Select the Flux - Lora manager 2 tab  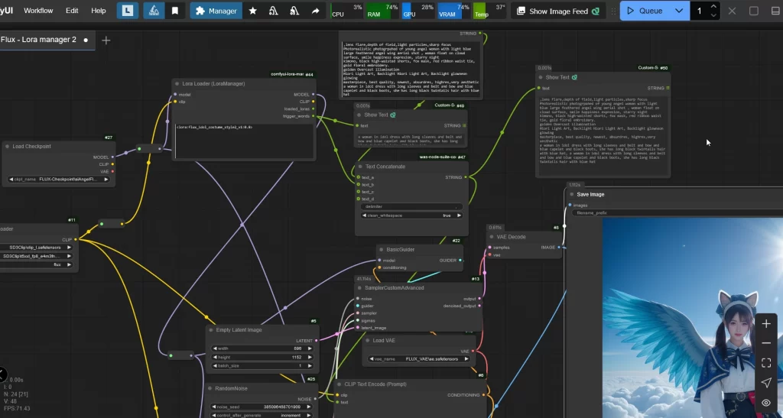[x=38, y=40]
